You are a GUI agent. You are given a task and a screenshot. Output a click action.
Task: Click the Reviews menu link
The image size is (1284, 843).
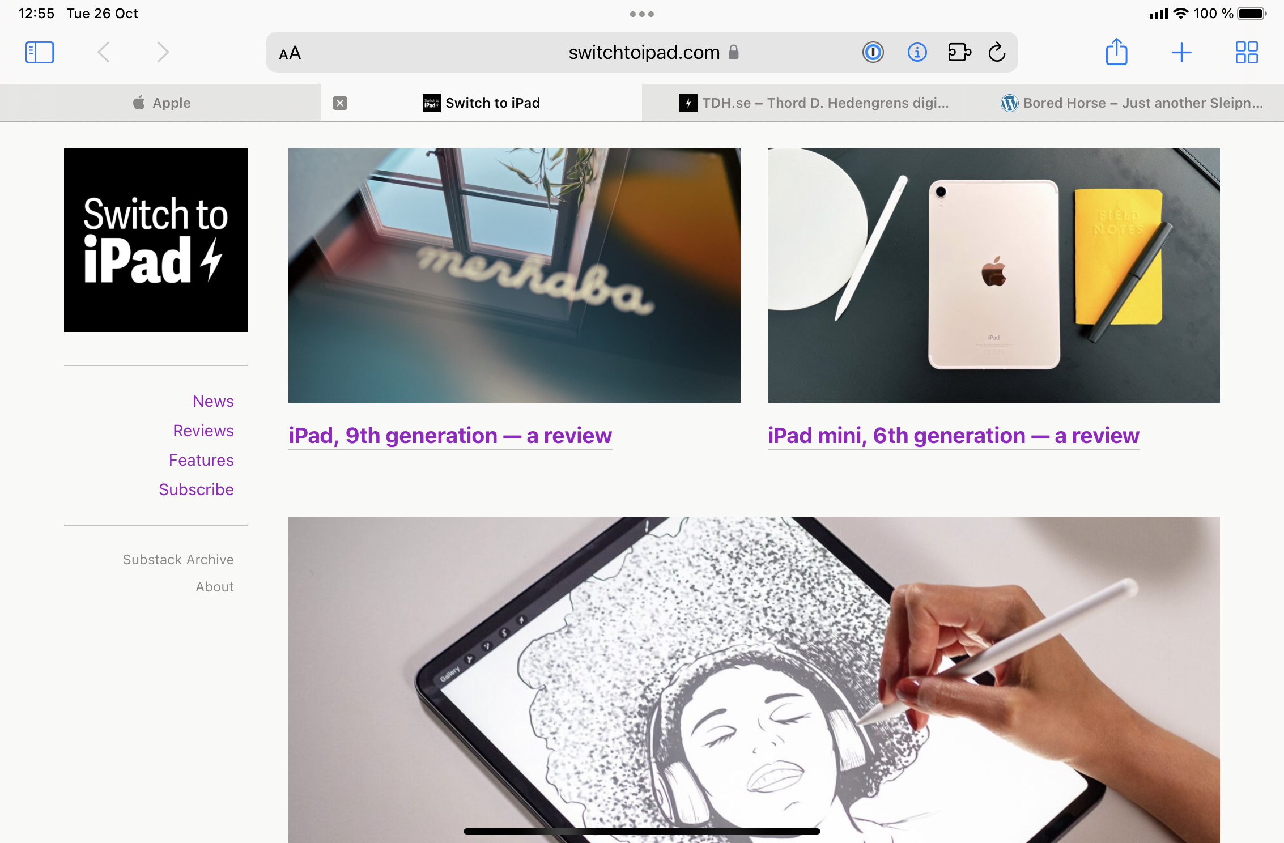click(x=203, y=430)
